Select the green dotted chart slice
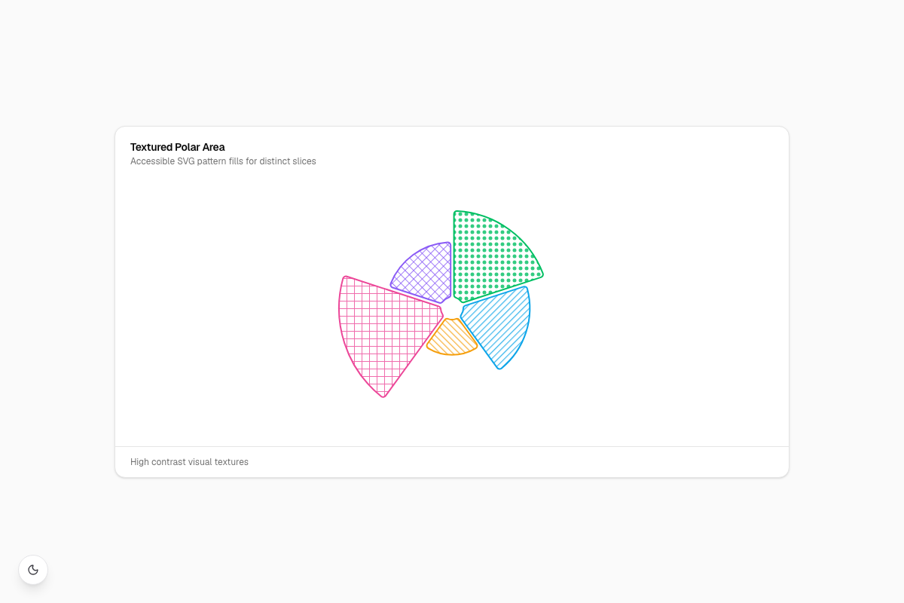Image resolution: width=904 pixels, height=603 pixels. pos(490,256)
